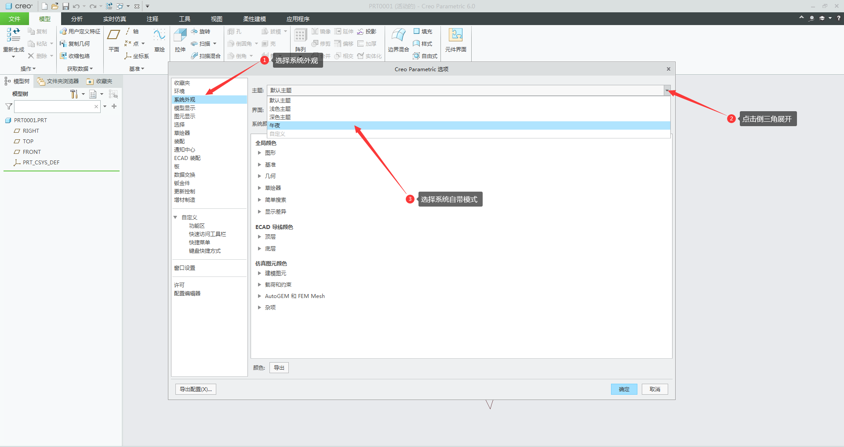Click the model tree filter funnel icon
The height and width of the screenshot is (447, 844).
click(9, 106)
